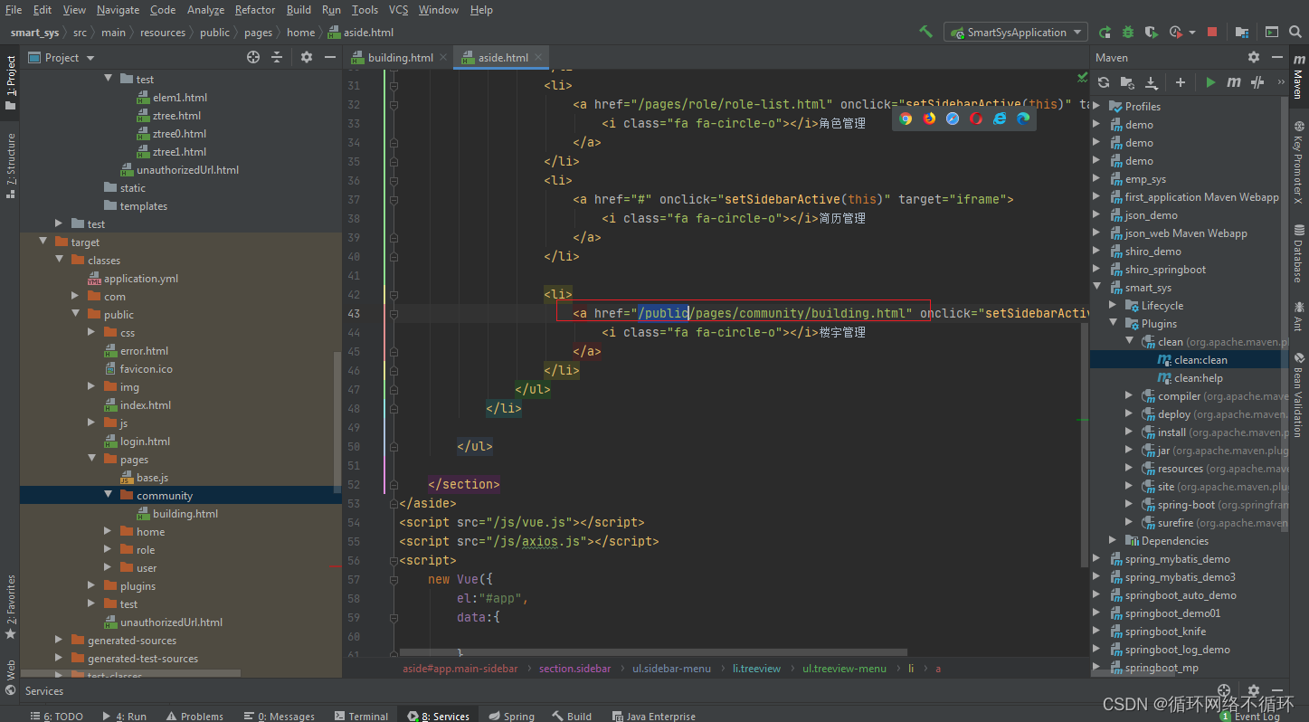Click the profiler run icon
This screenshot has width=1309, height=722.
point(1175,32)
